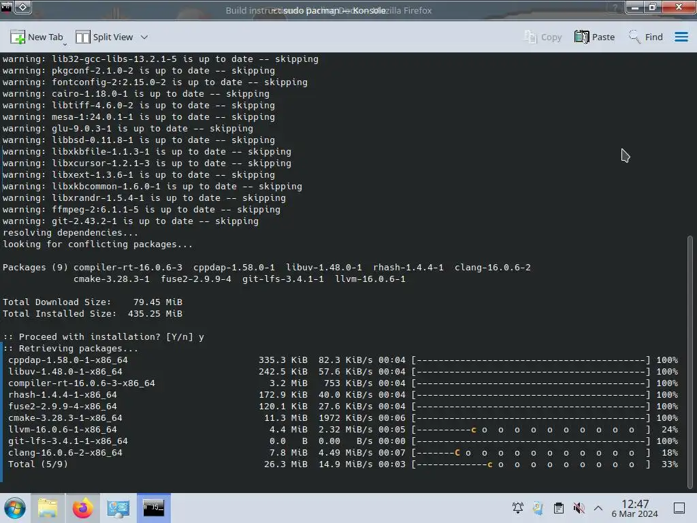Click the title bar help question-mark button
This screenshot has height=523, width=697.
click(x=615, y=7)
